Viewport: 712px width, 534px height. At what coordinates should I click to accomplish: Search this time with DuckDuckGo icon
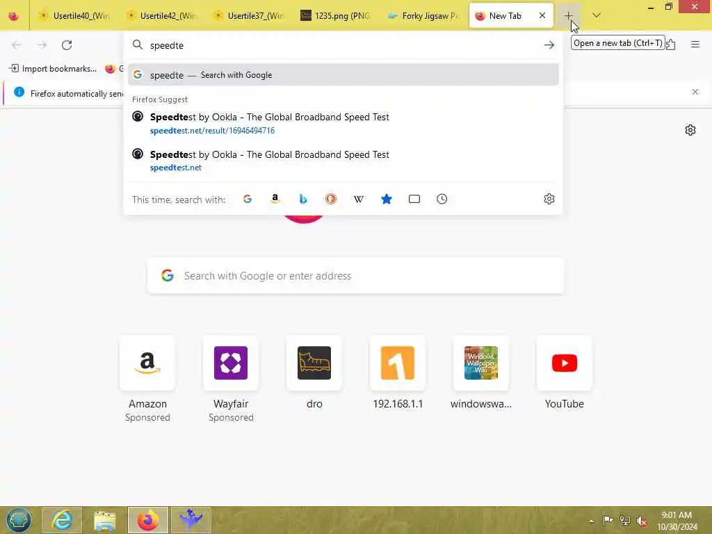tap(330, 200)
